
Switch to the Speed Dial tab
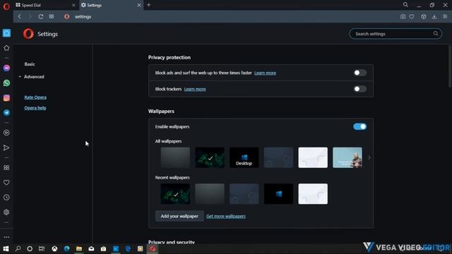pyautogui.click(x=43, y=5)
